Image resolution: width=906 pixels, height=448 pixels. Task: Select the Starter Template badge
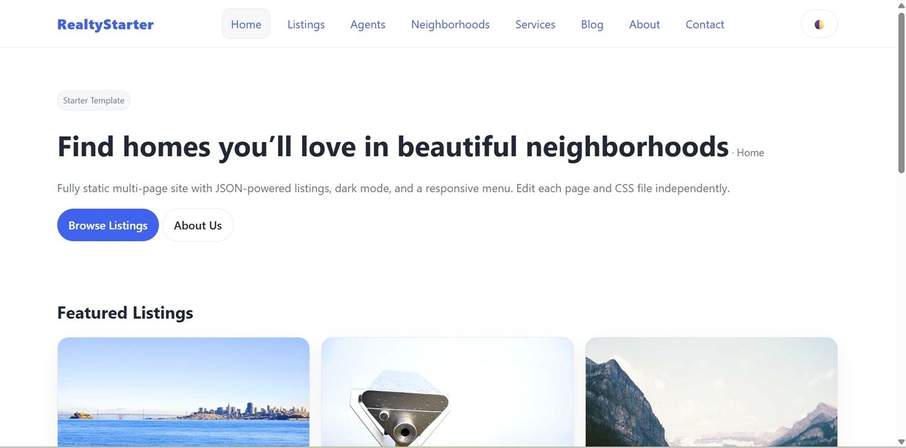(x=94, y=100)
